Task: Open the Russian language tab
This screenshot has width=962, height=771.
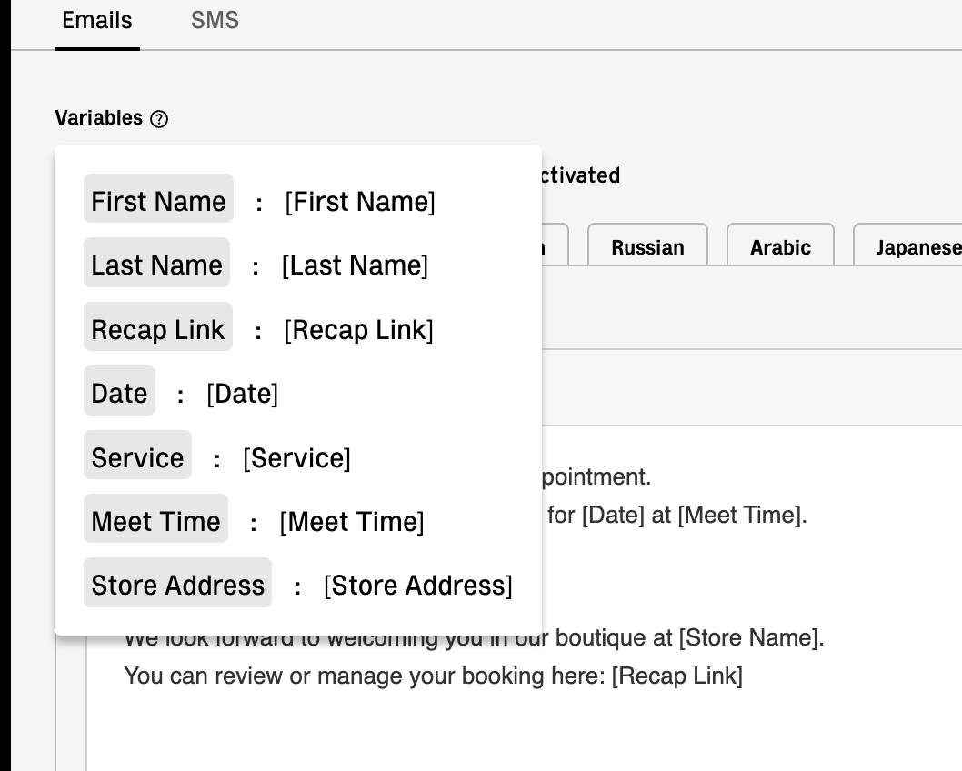Action: [647, 247]
